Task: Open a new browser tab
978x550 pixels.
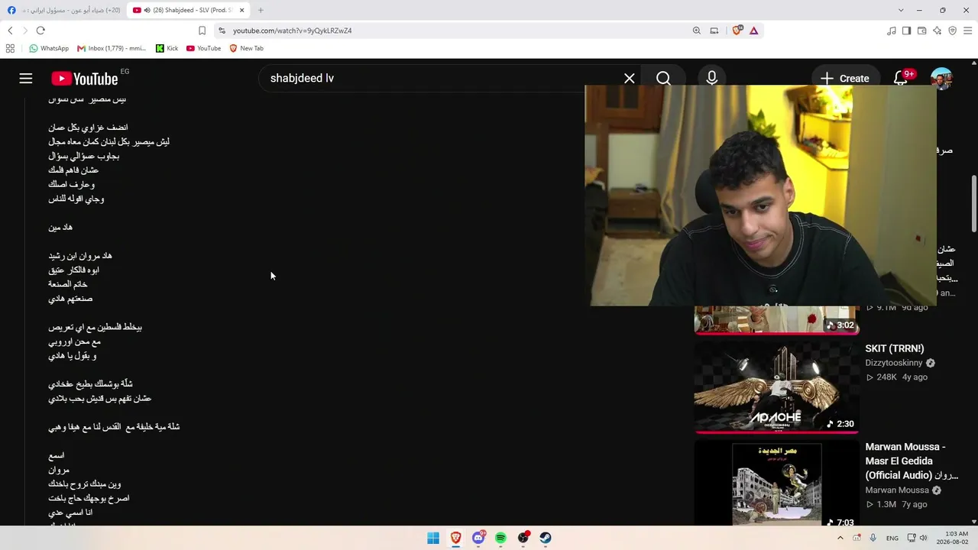Action: click(x=261, y=10)
